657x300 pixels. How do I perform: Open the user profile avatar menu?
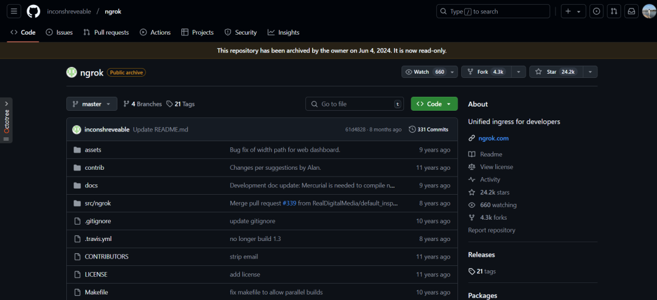(649, 12)
